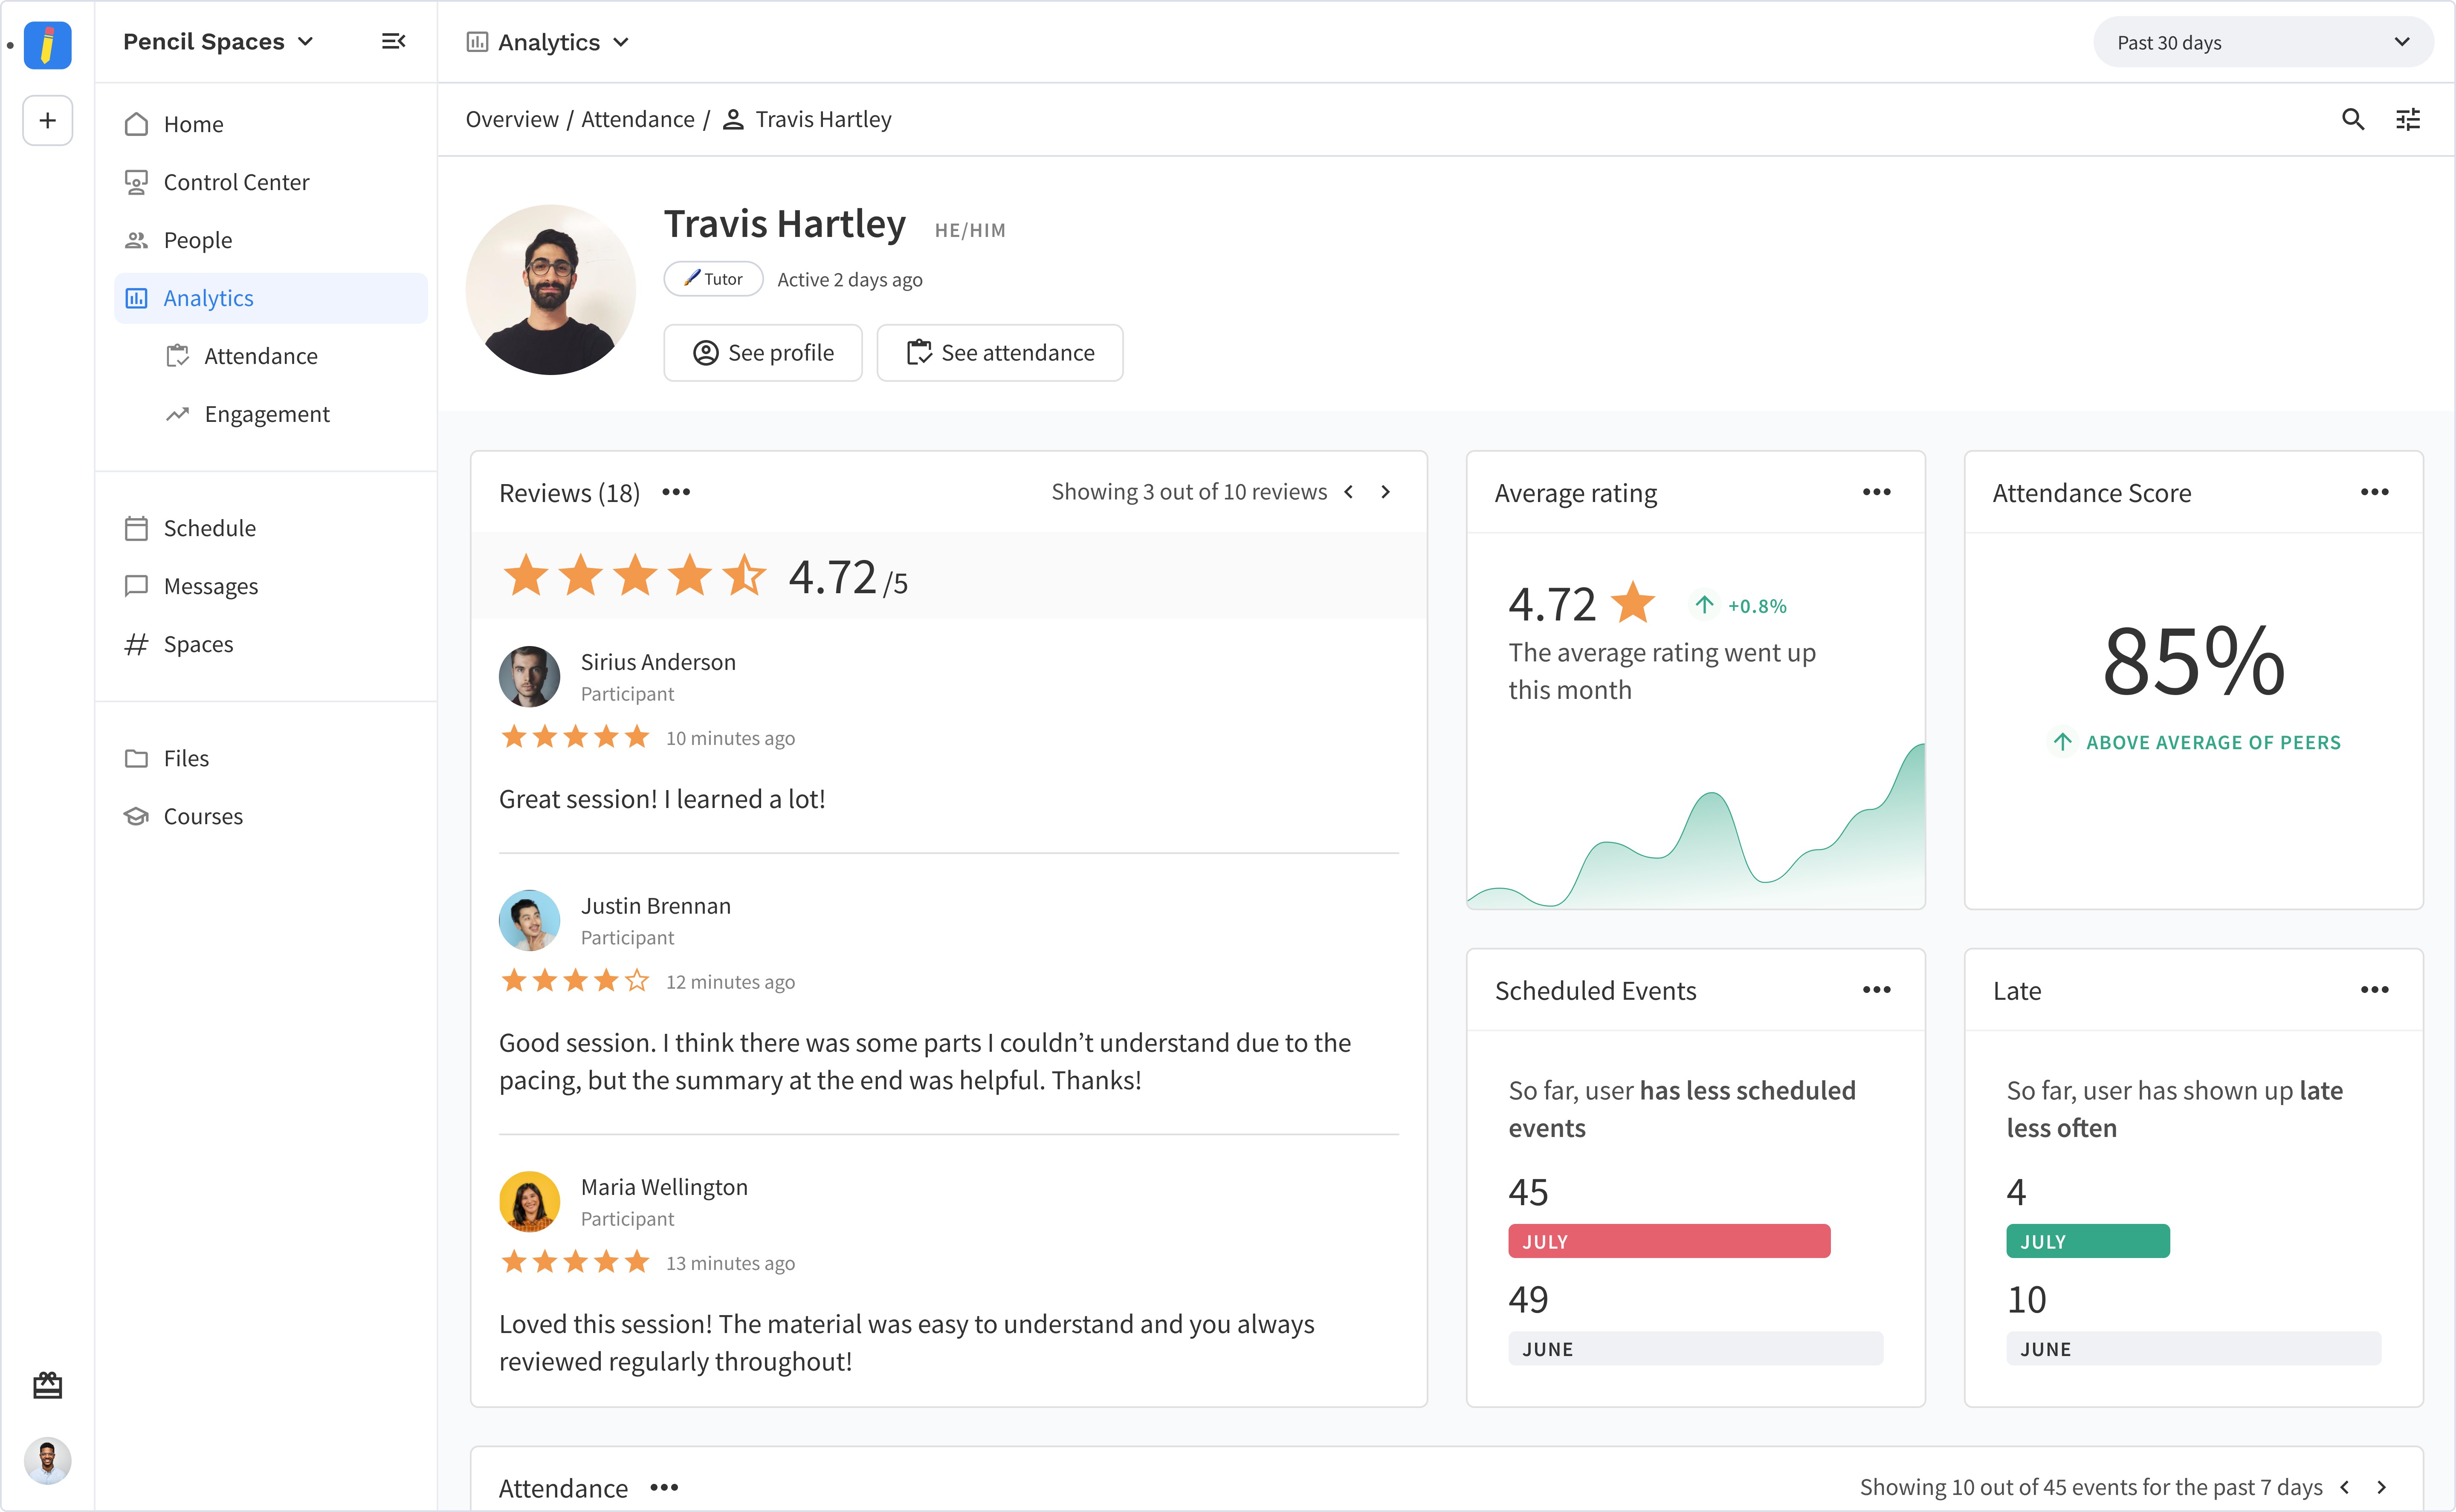The width and height of the screenshot is (2456, 1512).
Task: Click the overall 4.72 star rating row
Action: 705,577
